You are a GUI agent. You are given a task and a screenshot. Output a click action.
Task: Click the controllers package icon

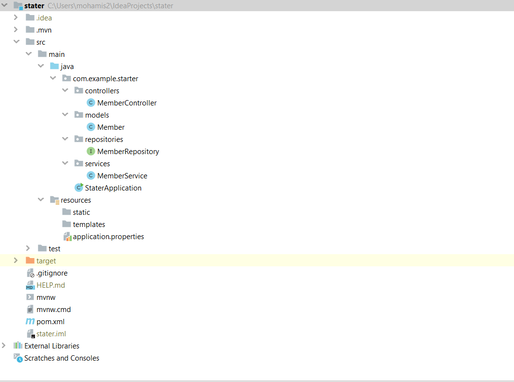(79, 90)
